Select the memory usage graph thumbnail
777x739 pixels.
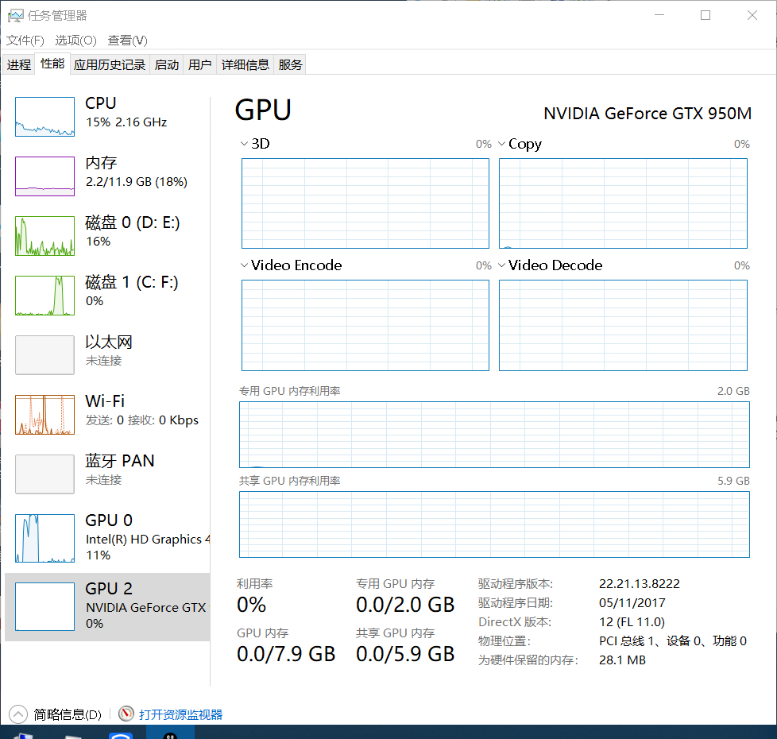point(44,176)
